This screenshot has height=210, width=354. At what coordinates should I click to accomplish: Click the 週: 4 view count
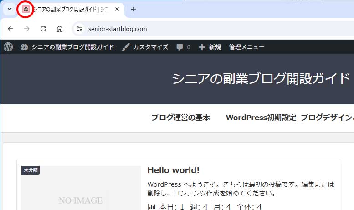click(199, 207)
